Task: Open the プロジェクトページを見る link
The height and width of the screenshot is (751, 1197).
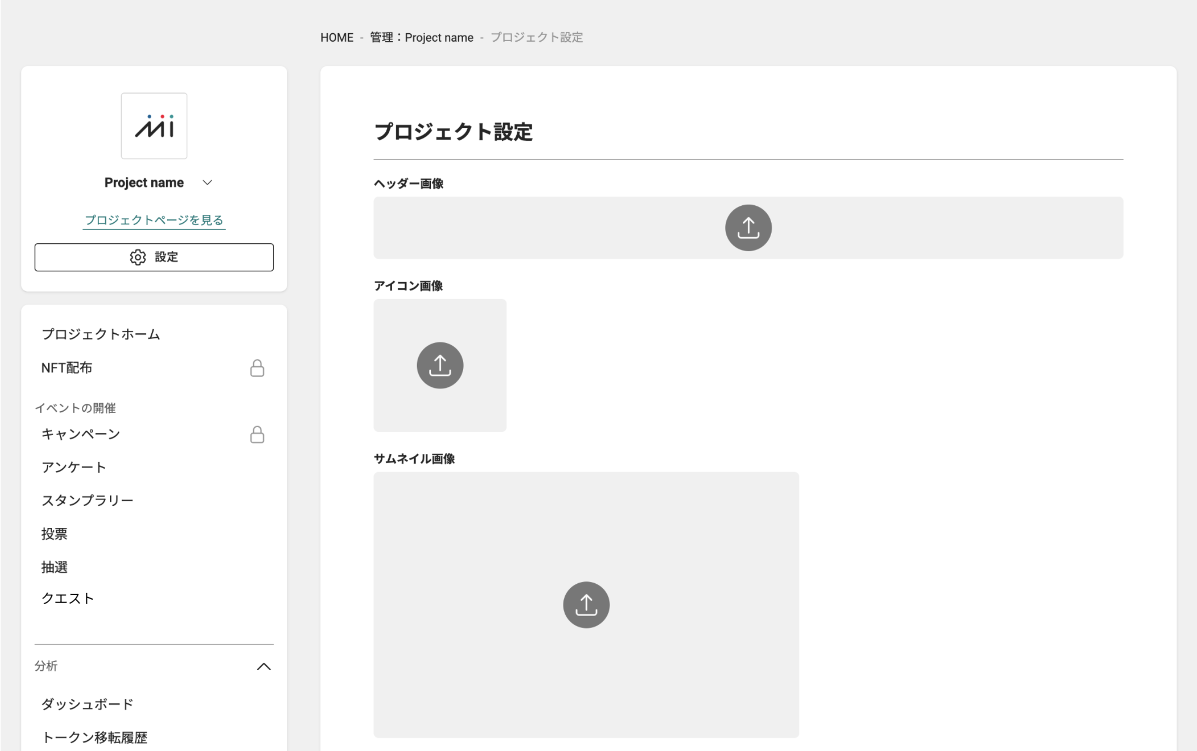Action: pos(154,220)
